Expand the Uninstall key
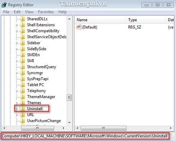The width and height of the screenshot is (176, 141). [17, 109]
